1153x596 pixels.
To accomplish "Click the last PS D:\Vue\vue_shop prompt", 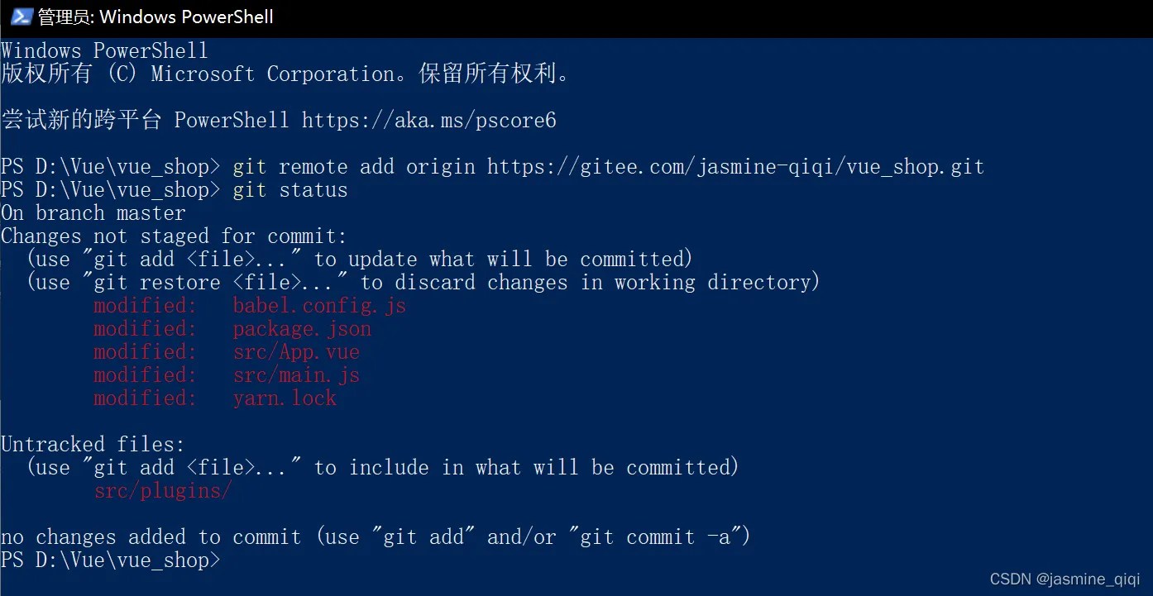I will pyautogui.click(x=111, y=560).
